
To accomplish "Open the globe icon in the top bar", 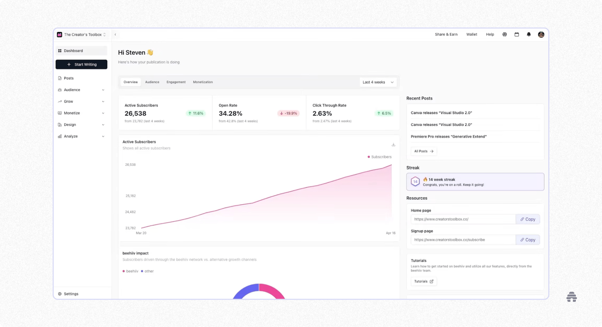I will pyautogui.click(x=504, y=34).
